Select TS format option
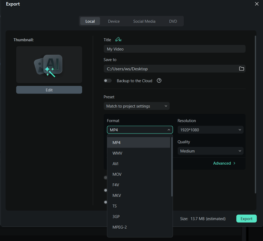The image size is (263, 241). pyautogui.click(x=139, y=206)
